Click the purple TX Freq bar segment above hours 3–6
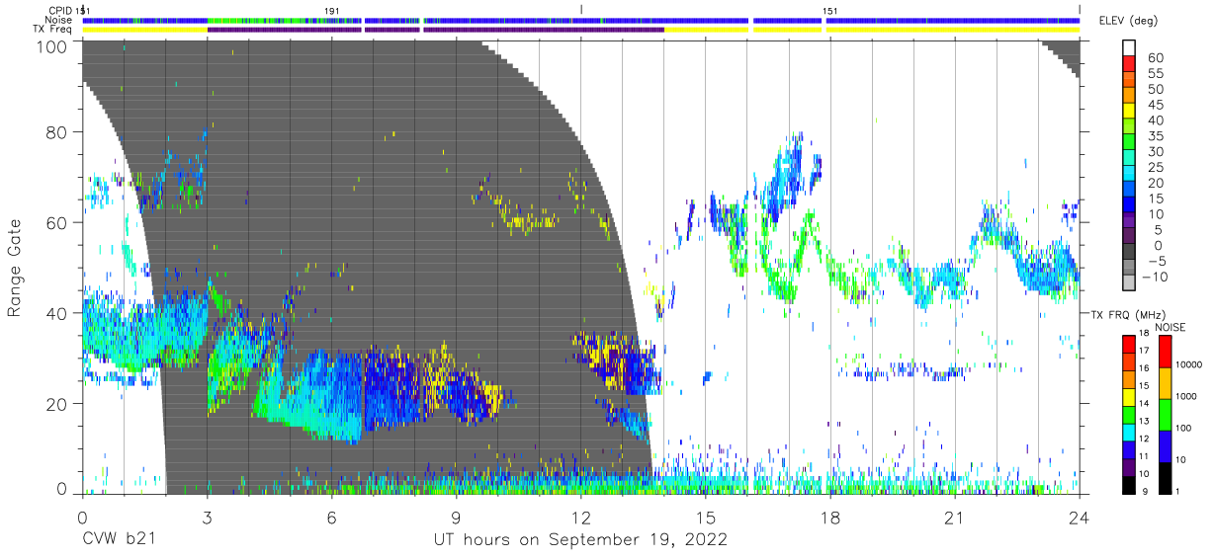 point(285,30)
